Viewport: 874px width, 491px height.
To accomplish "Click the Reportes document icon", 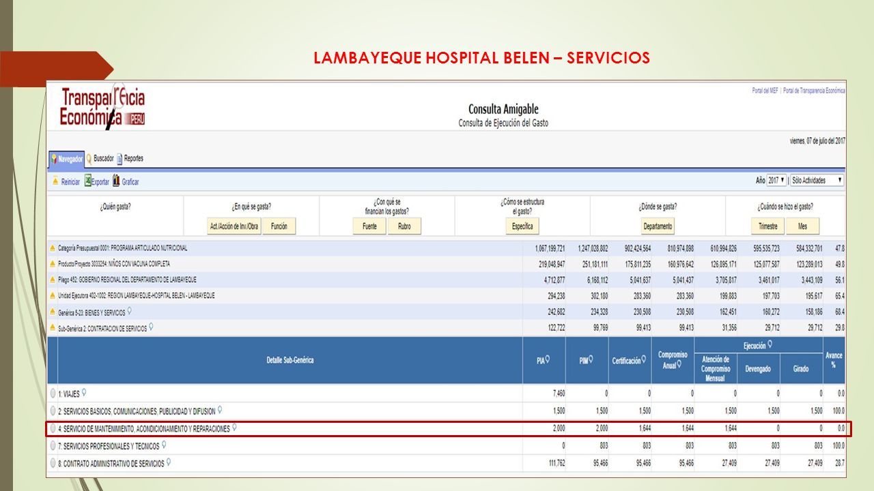I will 119,158.
